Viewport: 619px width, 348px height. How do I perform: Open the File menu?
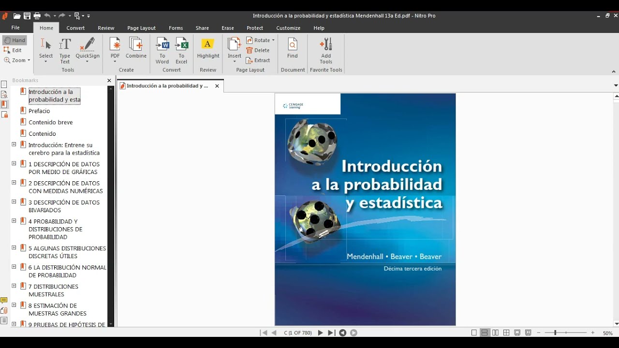(x=15, y=28)
